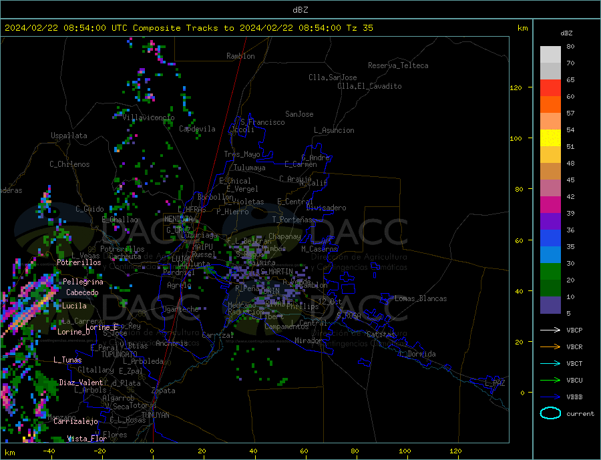Click the 120 tick on vertical axis

click(x=516, y=87)
